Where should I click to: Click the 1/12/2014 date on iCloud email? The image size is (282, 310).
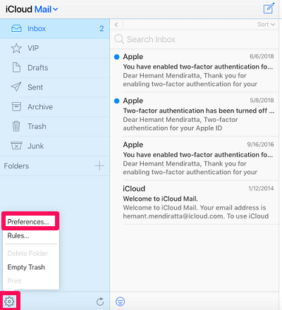261,188
